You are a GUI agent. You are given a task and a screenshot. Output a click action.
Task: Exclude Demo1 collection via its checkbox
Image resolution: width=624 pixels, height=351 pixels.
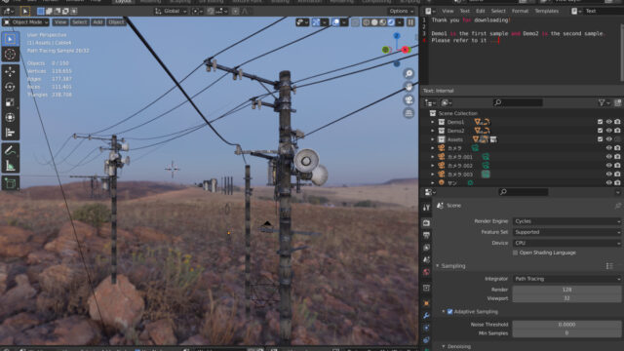[x=601, y=122]
